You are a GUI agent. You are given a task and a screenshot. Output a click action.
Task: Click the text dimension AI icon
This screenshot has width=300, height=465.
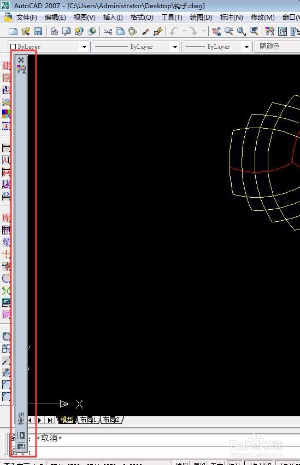[6, 160]
